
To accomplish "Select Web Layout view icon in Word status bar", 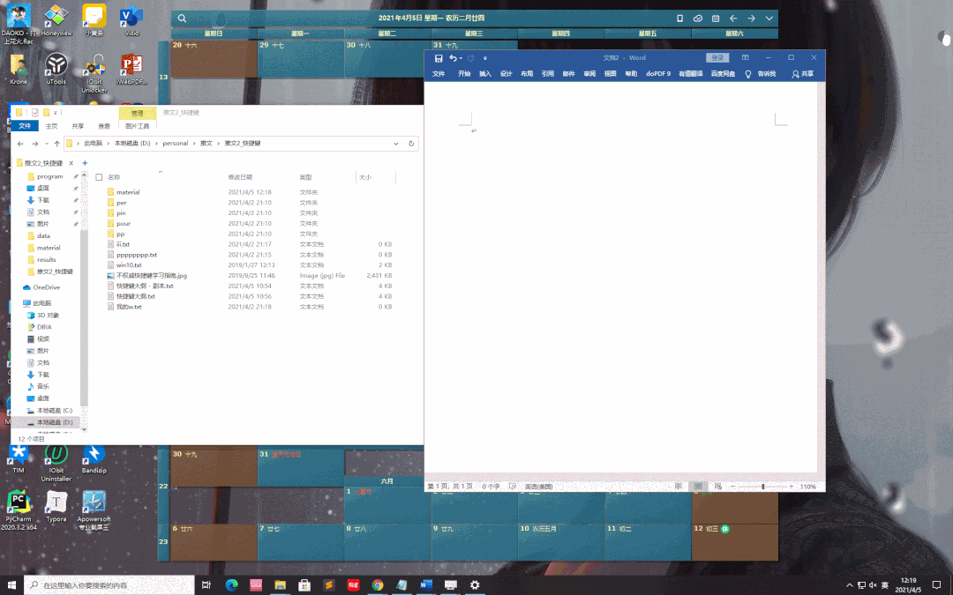I will pos(717,487).
